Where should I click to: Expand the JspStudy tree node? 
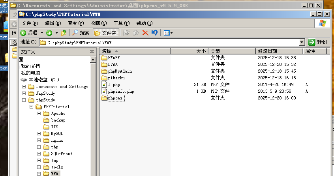coord(24,93)
